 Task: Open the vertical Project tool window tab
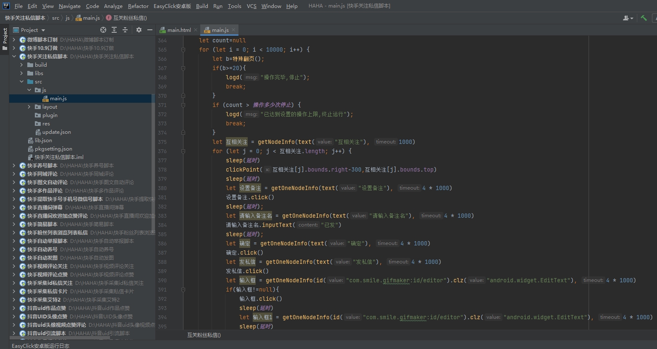coord(5,39)
